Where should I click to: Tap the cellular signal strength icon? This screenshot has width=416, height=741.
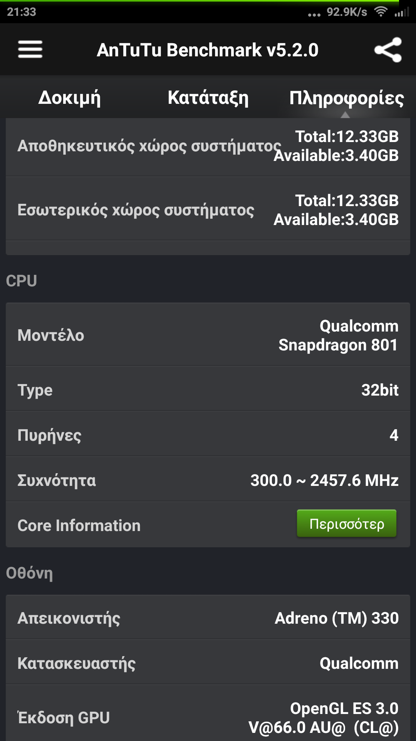(401, 12)
